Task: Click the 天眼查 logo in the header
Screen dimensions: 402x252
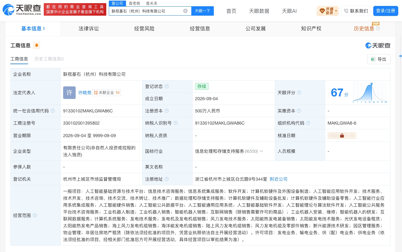Action: (x=22, y=10)
